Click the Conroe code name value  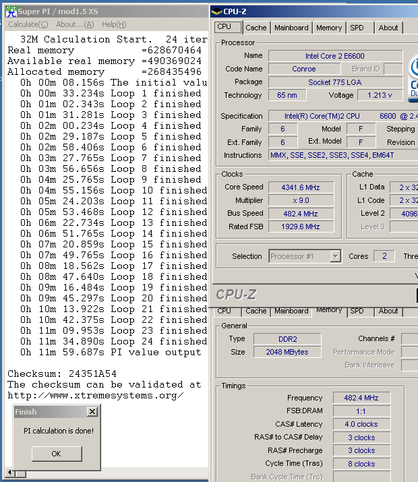pos(304,69)
